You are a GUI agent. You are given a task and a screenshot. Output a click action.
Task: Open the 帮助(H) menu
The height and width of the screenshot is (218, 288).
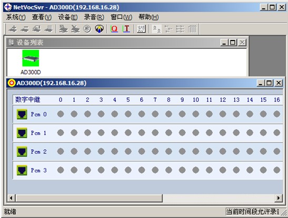(x=148, y=17)
